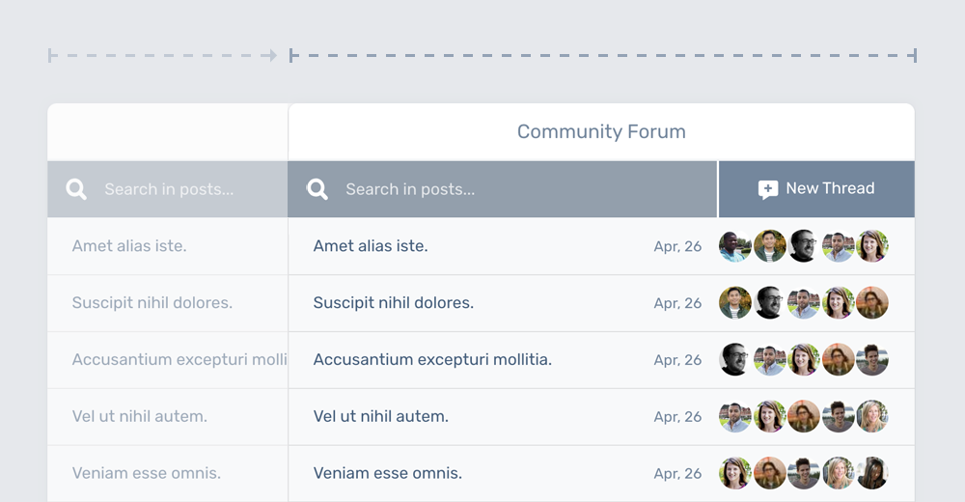Open the 'Amet alias iste.' thread
Screen dimensions: 965x502
pos(371,246)
